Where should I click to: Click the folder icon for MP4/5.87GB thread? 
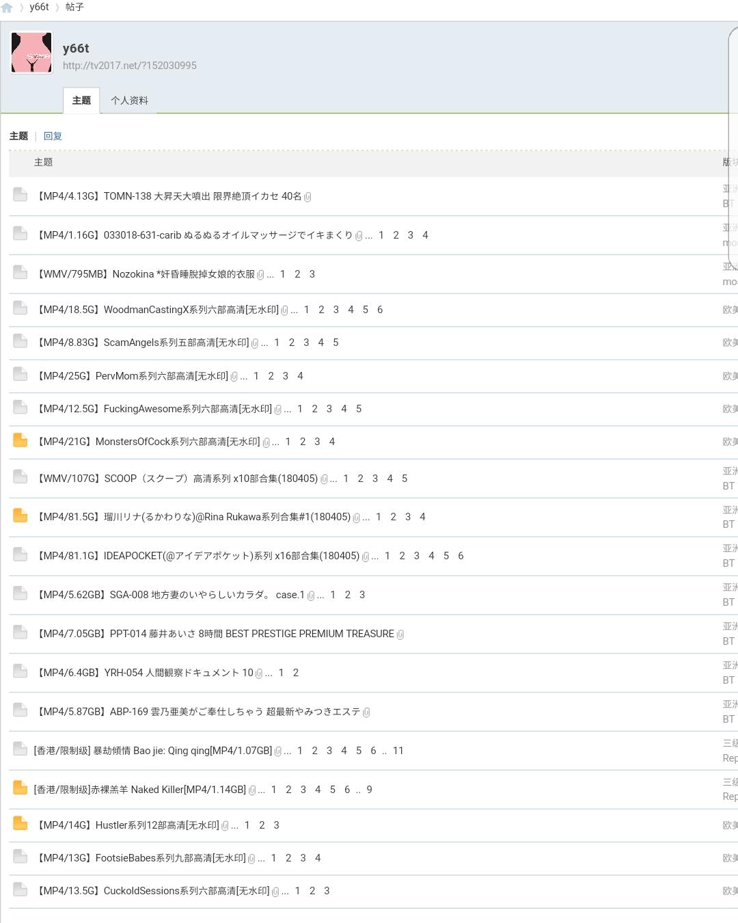(20, 710)
